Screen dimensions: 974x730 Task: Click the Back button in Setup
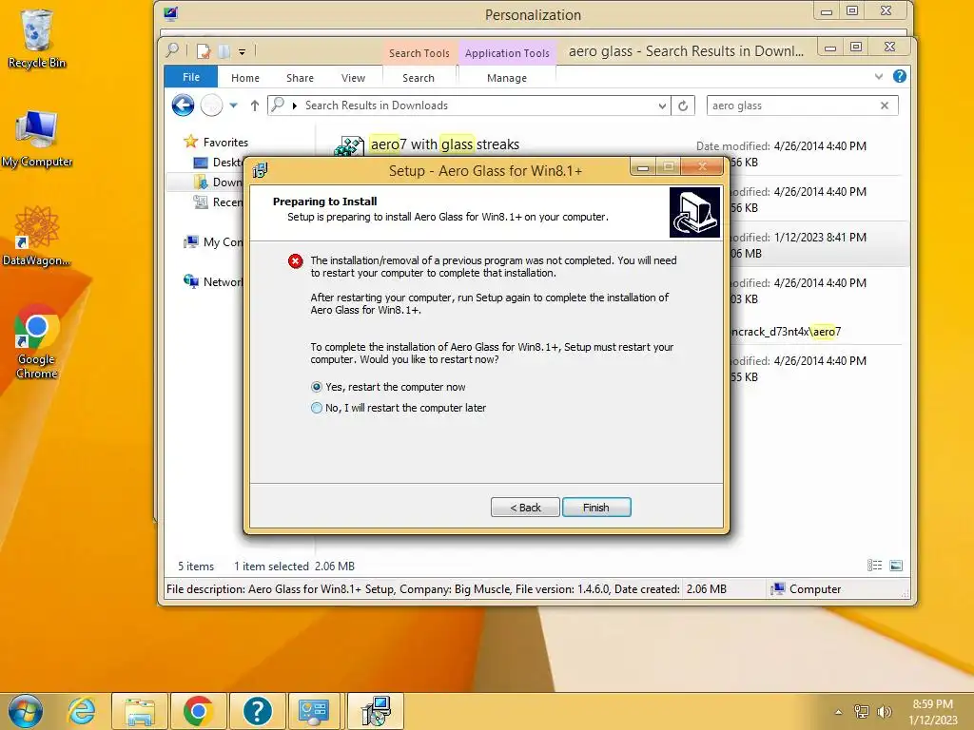(525, 508)
